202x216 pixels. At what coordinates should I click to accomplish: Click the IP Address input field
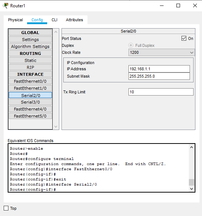tap(159, 69)
